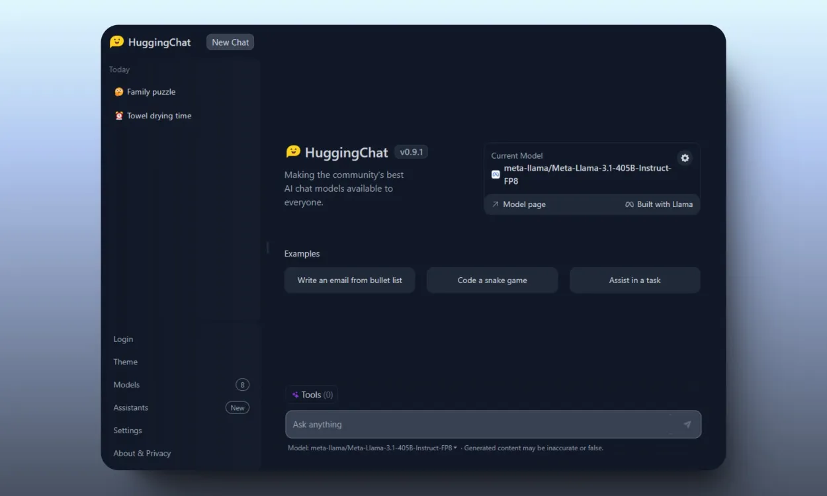The height and width of the screenshot is (496, 827).
Task: Click the Meta logo beside model name
Action: click(x=496, y=175)
